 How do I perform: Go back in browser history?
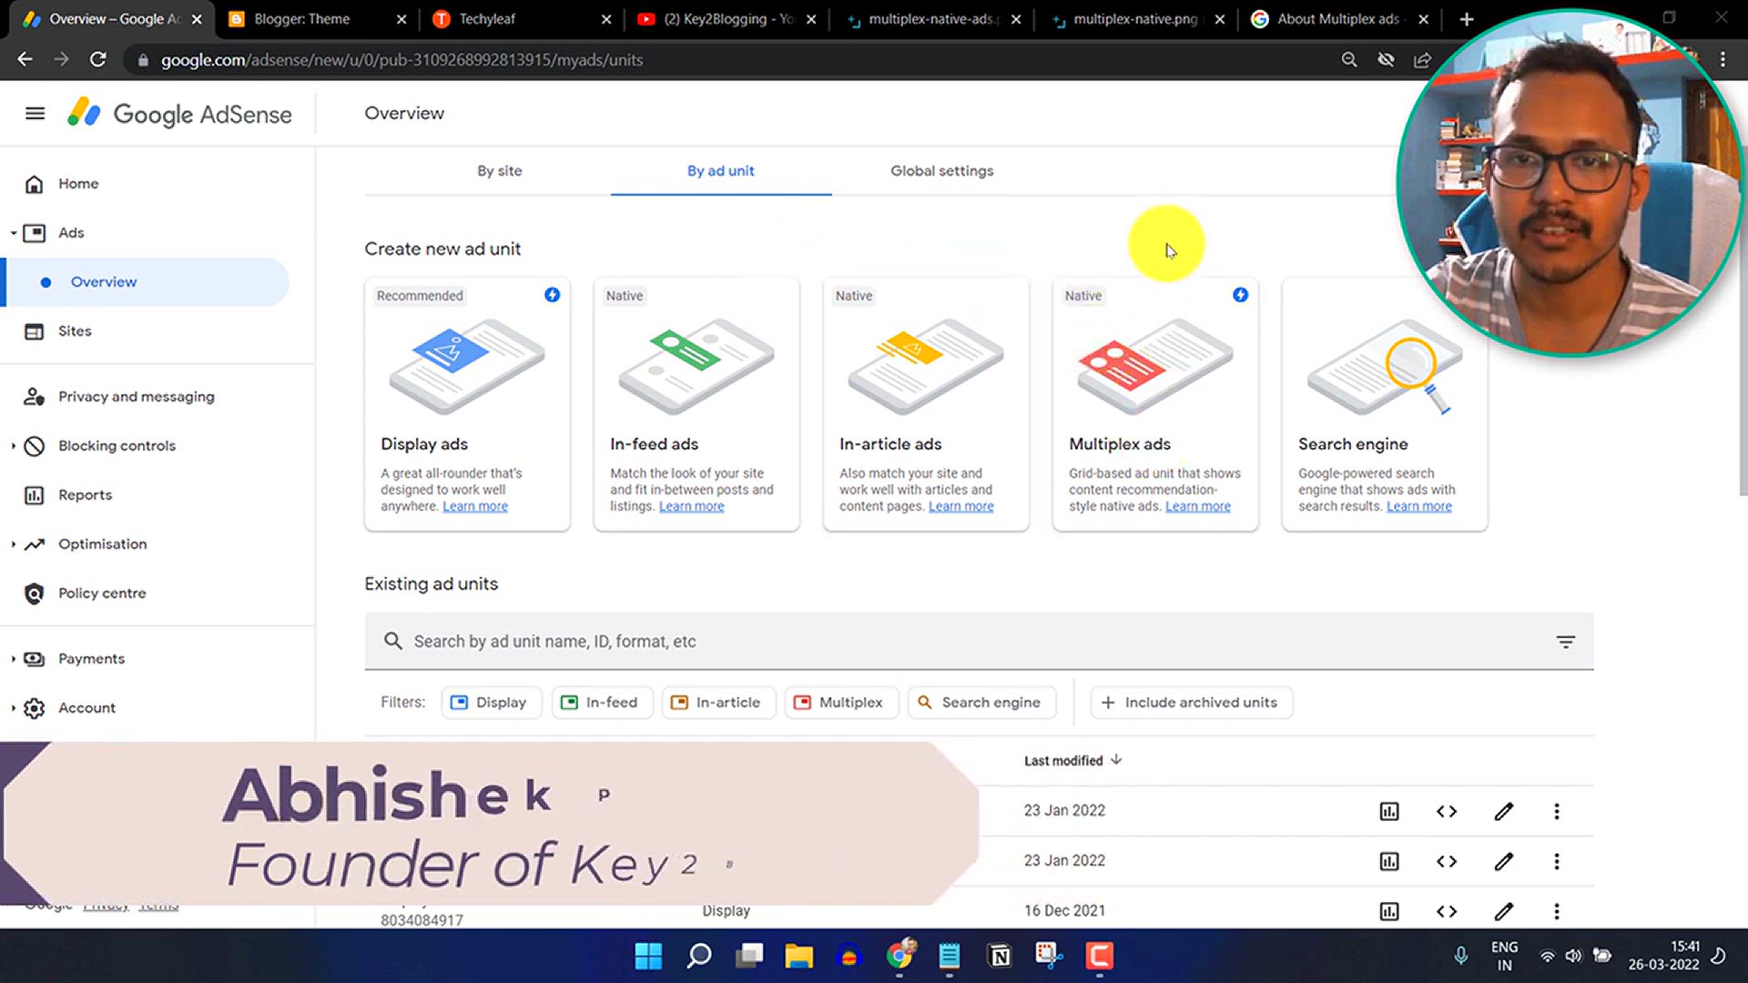pos(25,60)
